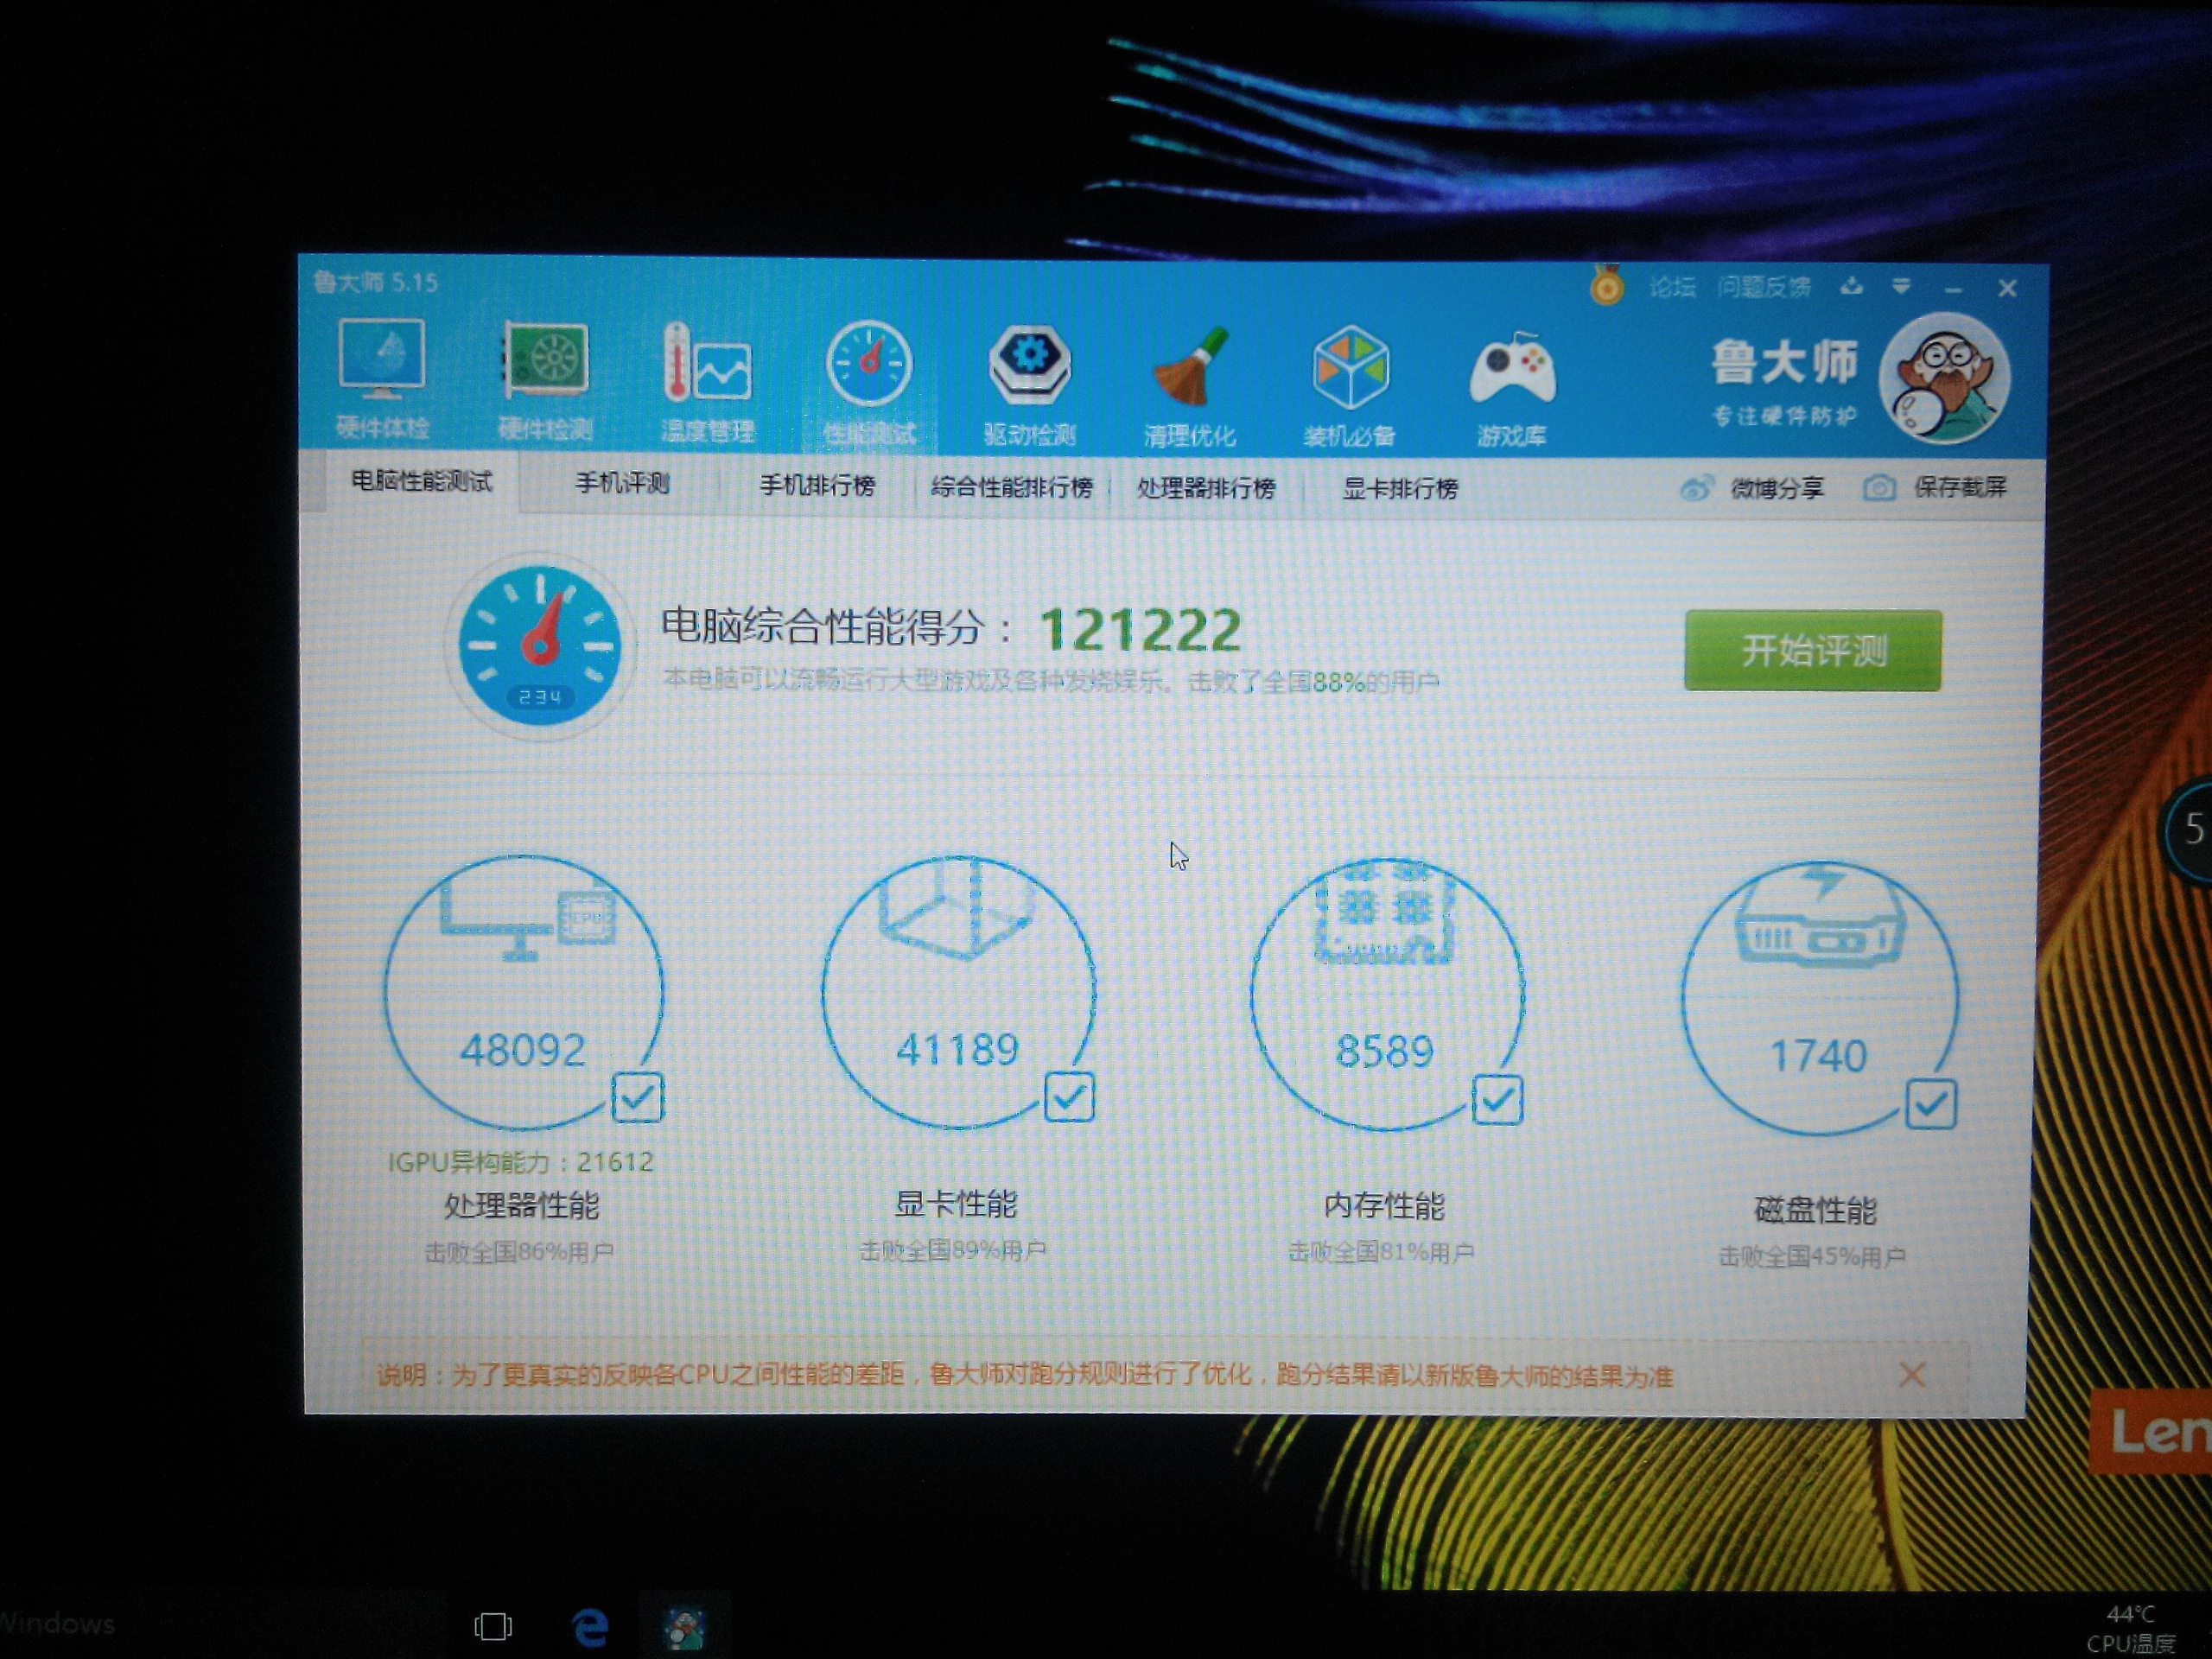Open the 驱动检测 driver detection icon
The image size is (2212, 1659).
(1029, 385)
